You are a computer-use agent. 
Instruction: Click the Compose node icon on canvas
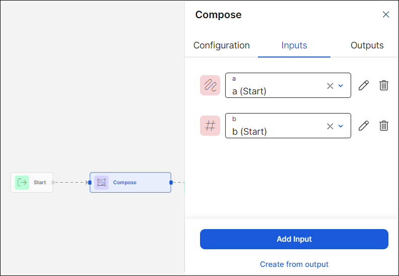pos(101,182)
